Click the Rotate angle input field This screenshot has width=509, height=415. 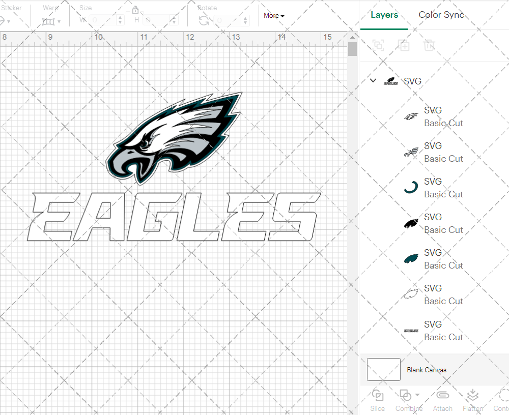[227, 20]
